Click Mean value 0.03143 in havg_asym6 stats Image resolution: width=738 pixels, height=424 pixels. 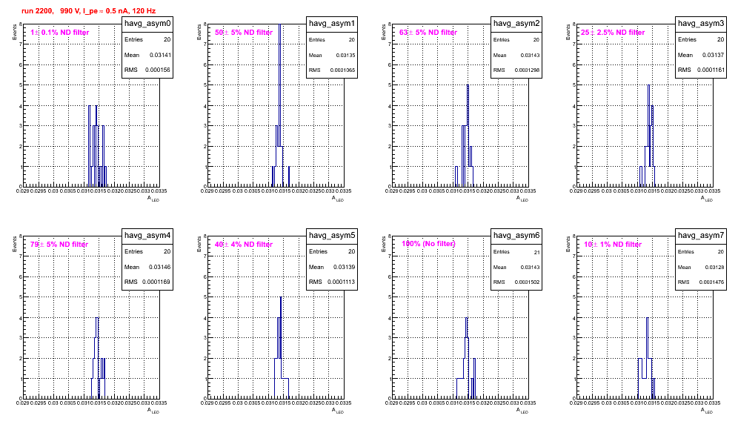click(530, 267)
